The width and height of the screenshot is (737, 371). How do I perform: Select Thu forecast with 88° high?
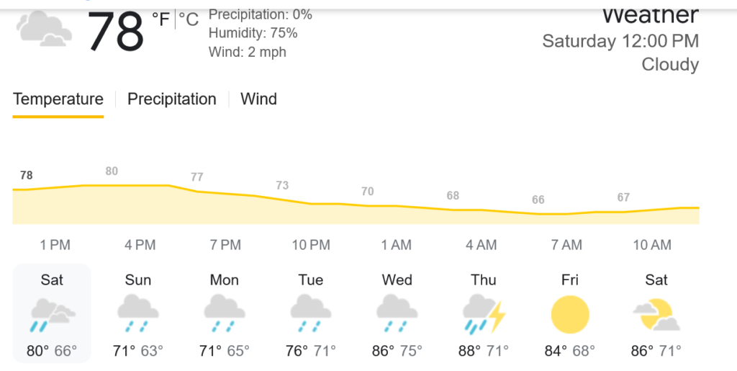[x=484, y=316]
